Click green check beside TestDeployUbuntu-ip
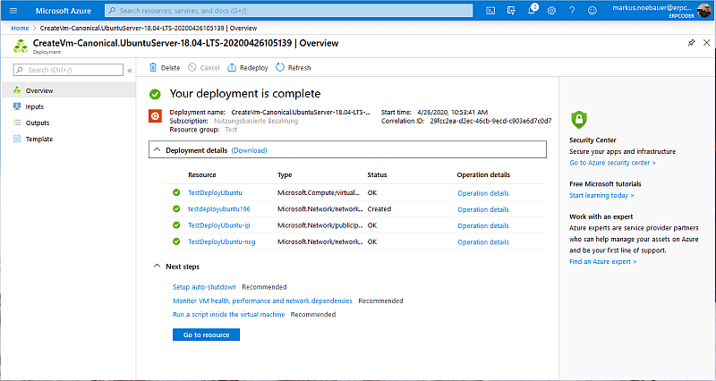Viewport: 716px width, 381px height. [176, 225]
